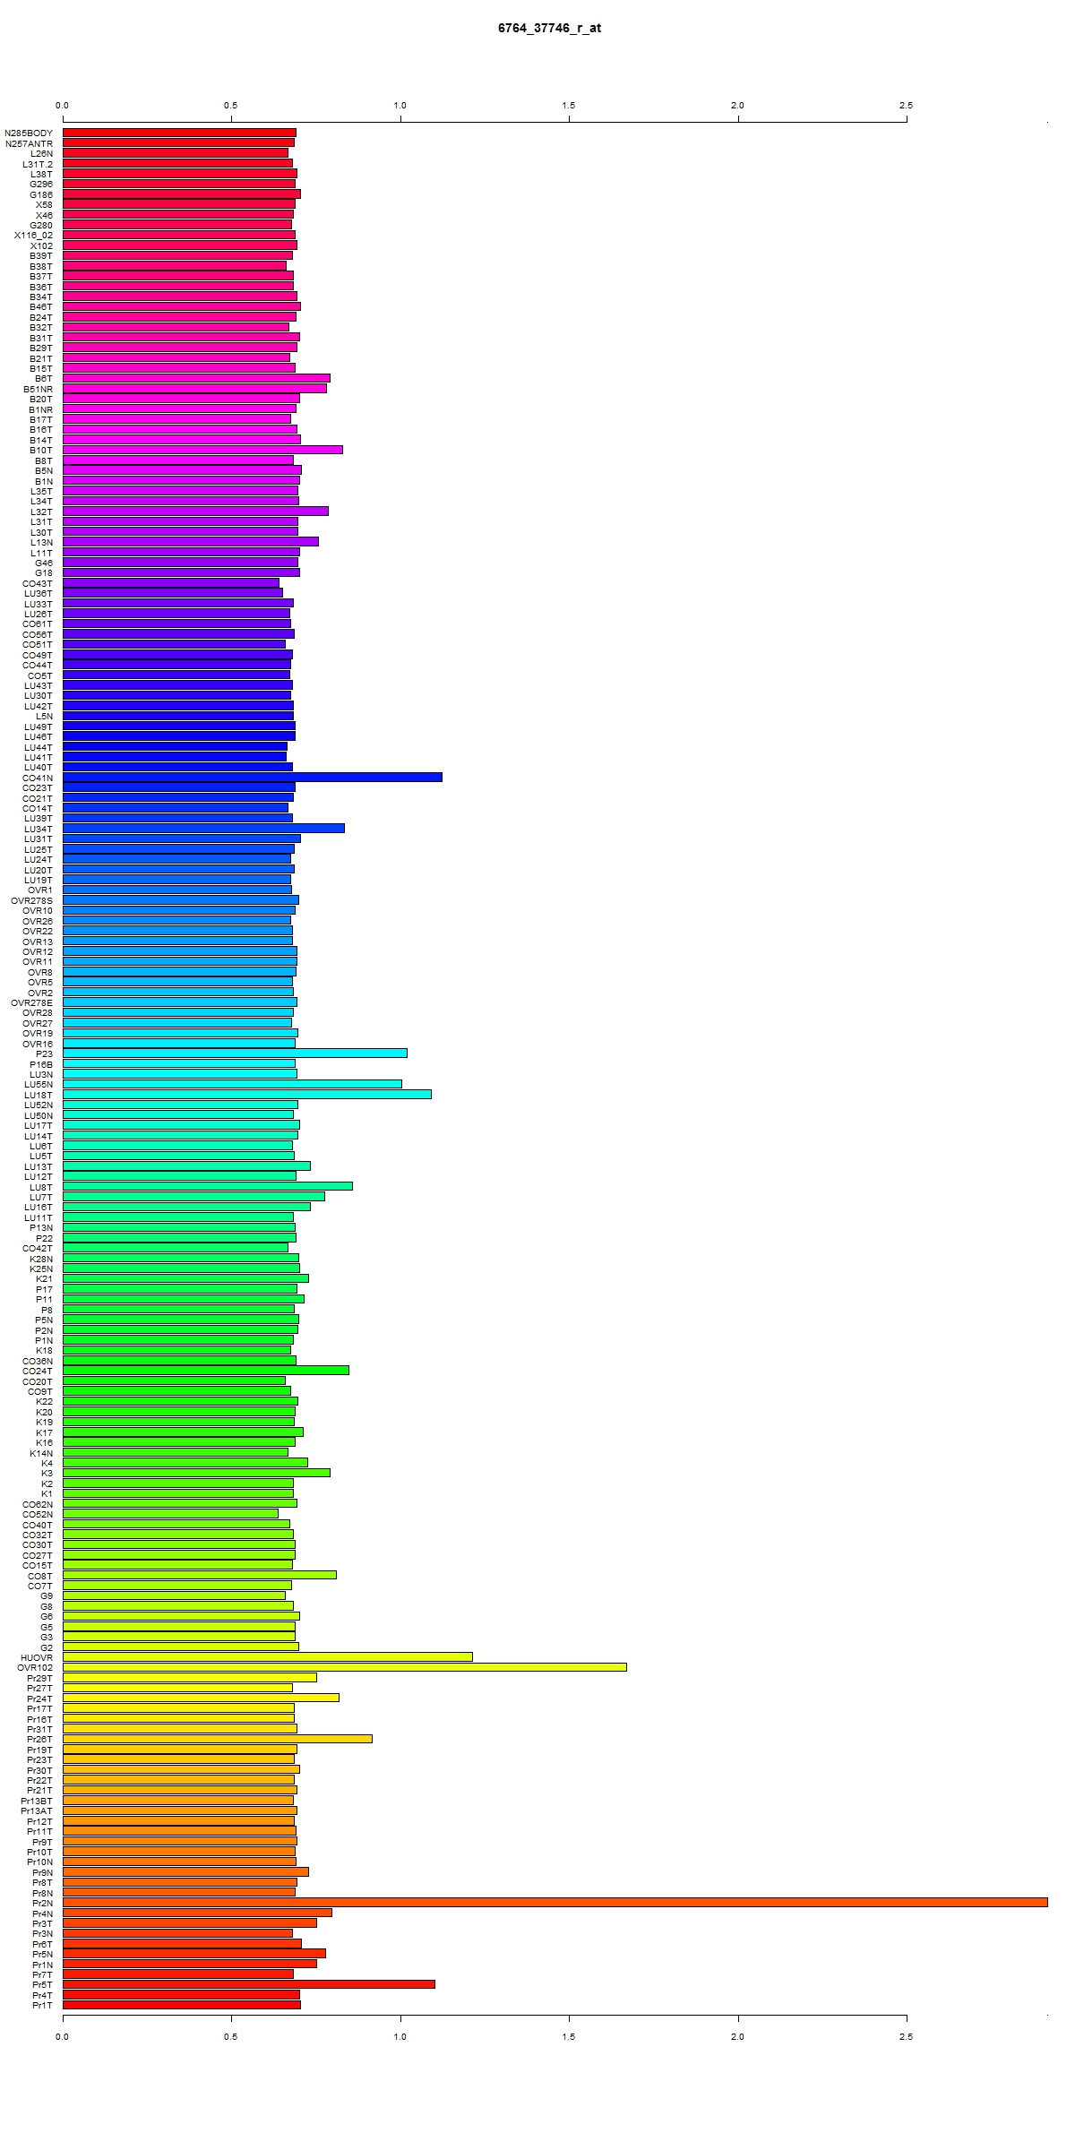Click the yellow HUOVR bar
This screenshot has width=1075, height=2150.
[x=268, y=1656]
